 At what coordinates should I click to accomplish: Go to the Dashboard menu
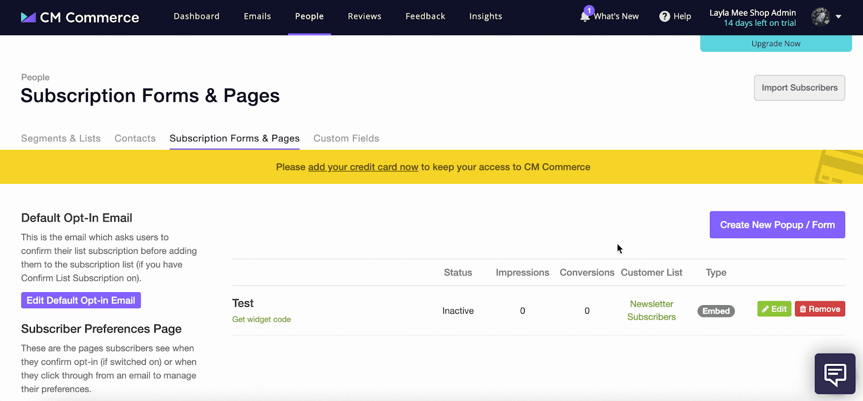tap(196, 16)
